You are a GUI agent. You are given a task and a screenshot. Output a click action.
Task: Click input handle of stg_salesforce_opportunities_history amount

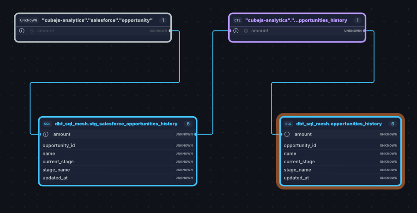point(40,134)
